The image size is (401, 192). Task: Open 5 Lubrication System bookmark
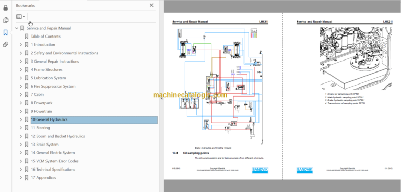coord(49,78)
